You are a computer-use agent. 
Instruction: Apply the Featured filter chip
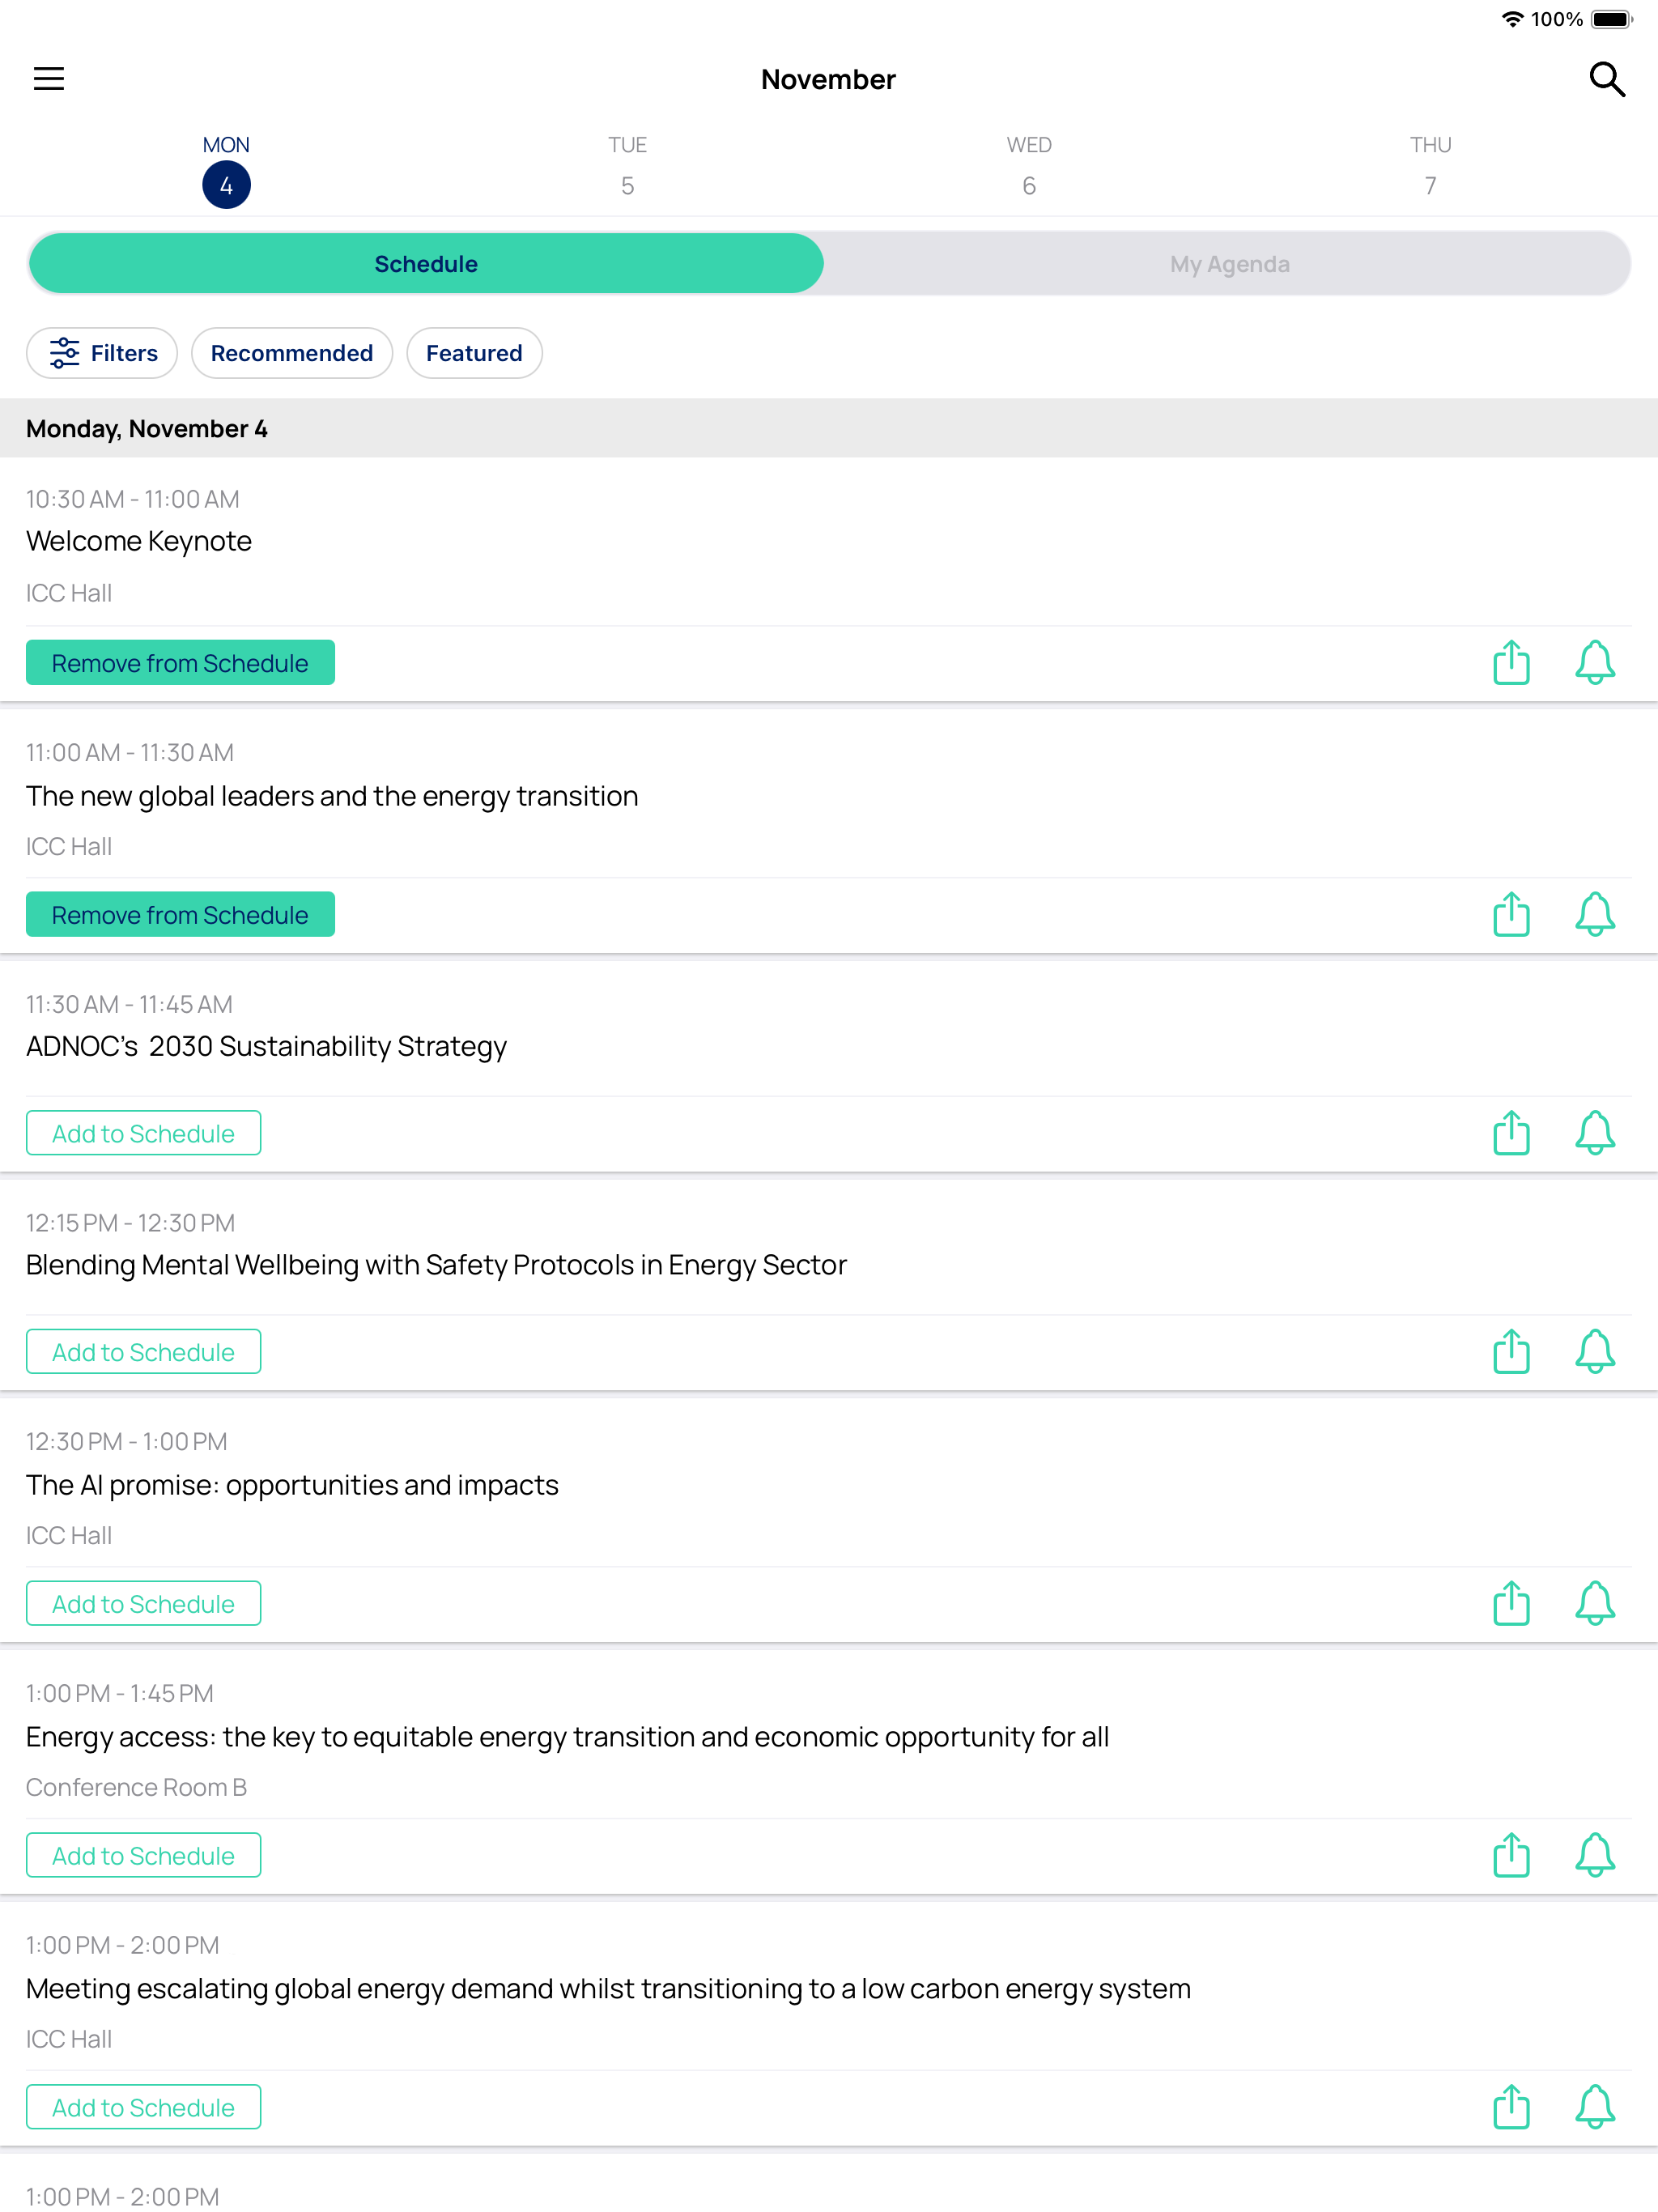(x=474, y=353)
